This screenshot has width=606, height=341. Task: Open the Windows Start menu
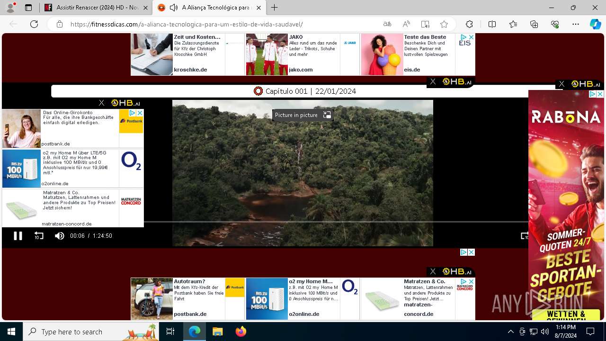pos(11,332)
